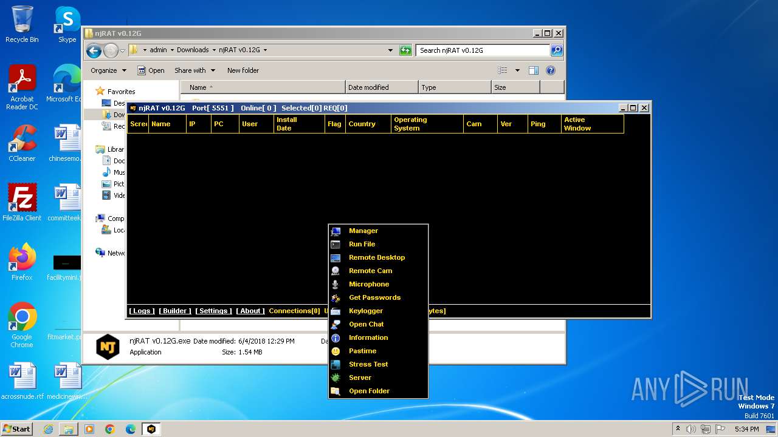Choose Open Folder from the context menu
Viewport: 778px width, 437px height.
[x=369, y=391]
